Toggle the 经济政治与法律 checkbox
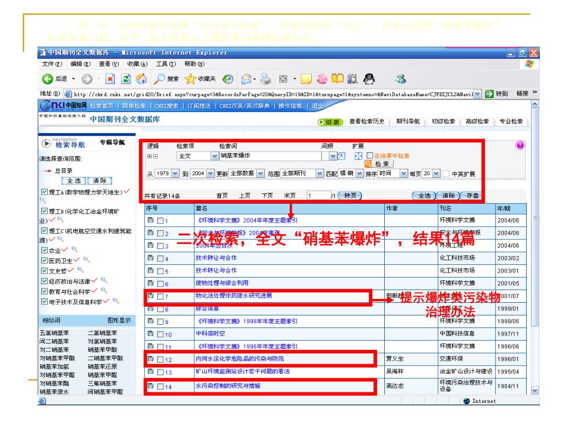The height and width of the screenshot is (422, 563). click(x=45, y=281)
